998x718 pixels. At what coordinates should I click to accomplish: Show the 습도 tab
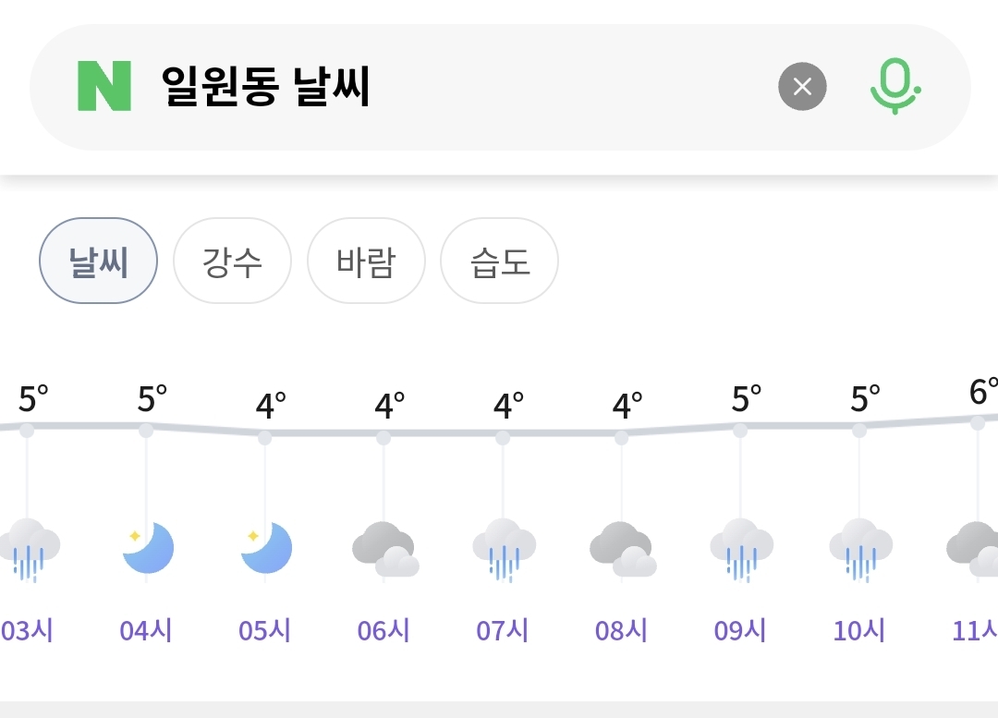point(499,262)
